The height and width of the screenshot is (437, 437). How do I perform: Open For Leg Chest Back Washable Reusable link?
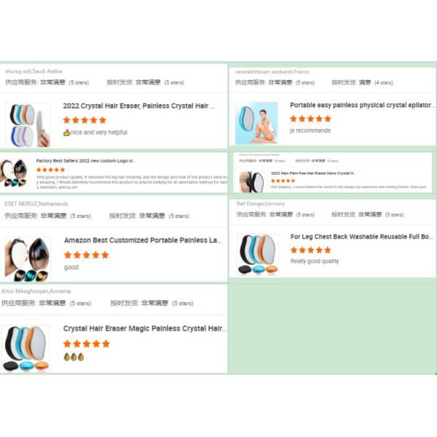361,237
